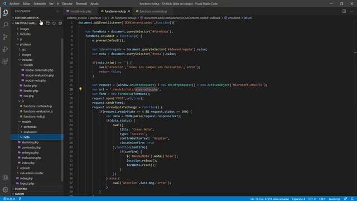Split the editor to the right
Viewport: 357px width, 201px height.
(x=344, y=11)
